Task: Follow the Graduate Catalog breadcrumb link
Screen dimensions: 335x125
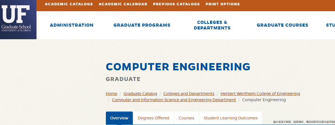Action: click(140, 94)
